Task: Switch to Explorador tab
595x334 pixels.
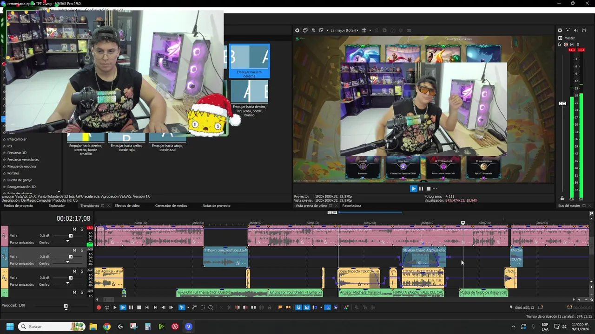Action: pos(57,206)
